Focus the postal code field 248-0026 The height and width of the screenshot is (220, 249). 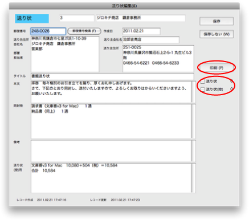(x=48, y=31)
